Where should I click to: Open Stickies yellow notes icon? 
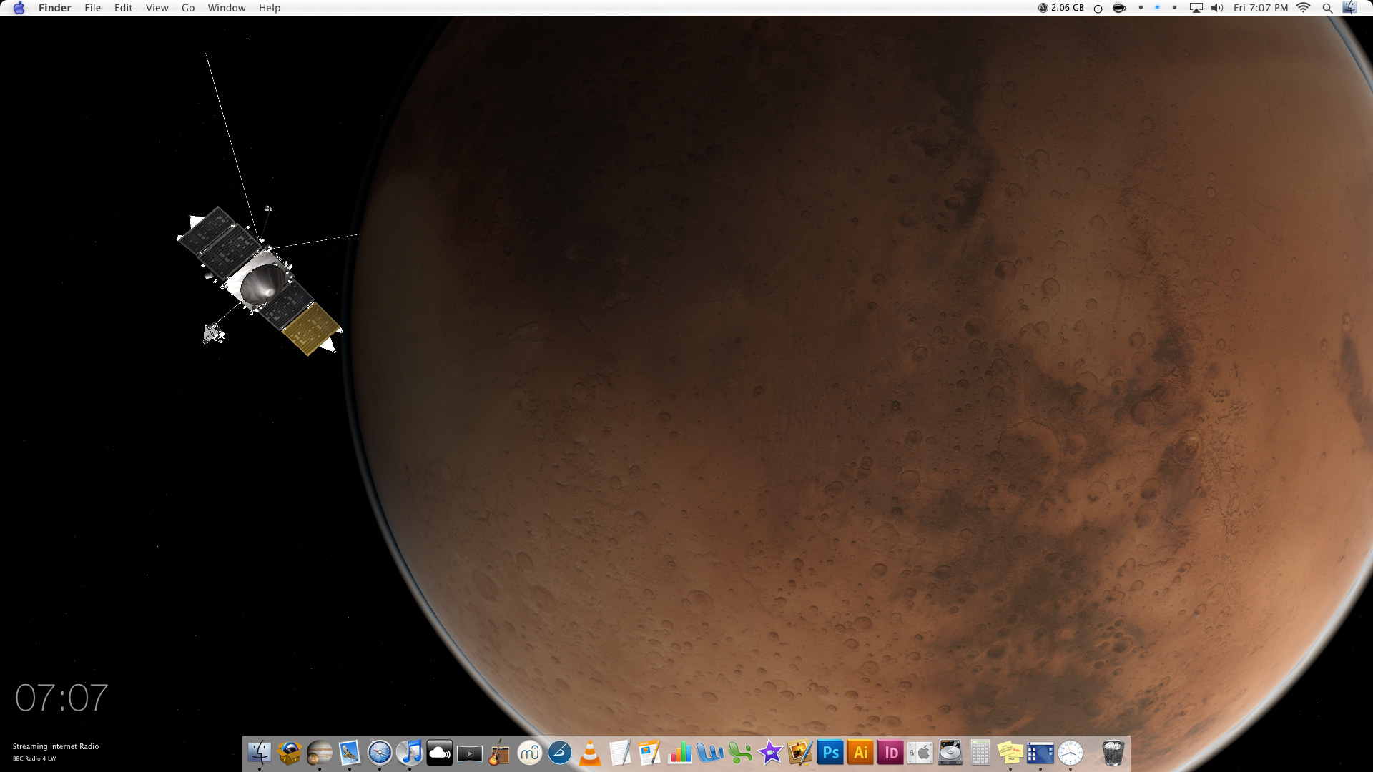[1010, 753]
